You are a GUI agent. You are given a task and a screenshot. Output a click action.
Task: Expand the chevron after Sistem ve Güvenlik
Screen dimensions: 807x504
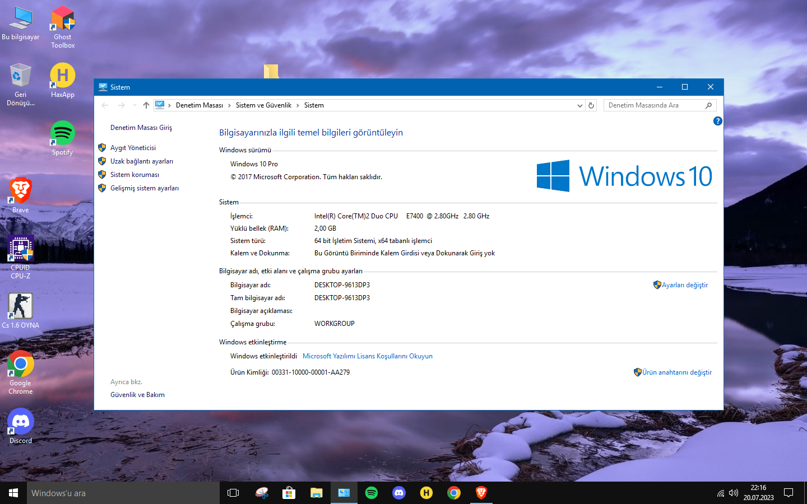click(298, 105)
